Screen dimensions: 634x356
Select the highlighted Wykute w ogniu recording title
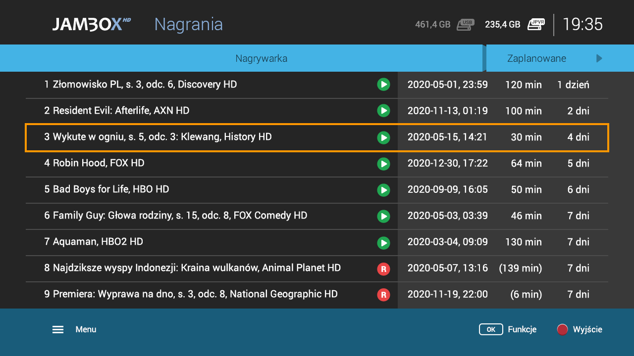(158, 137)
